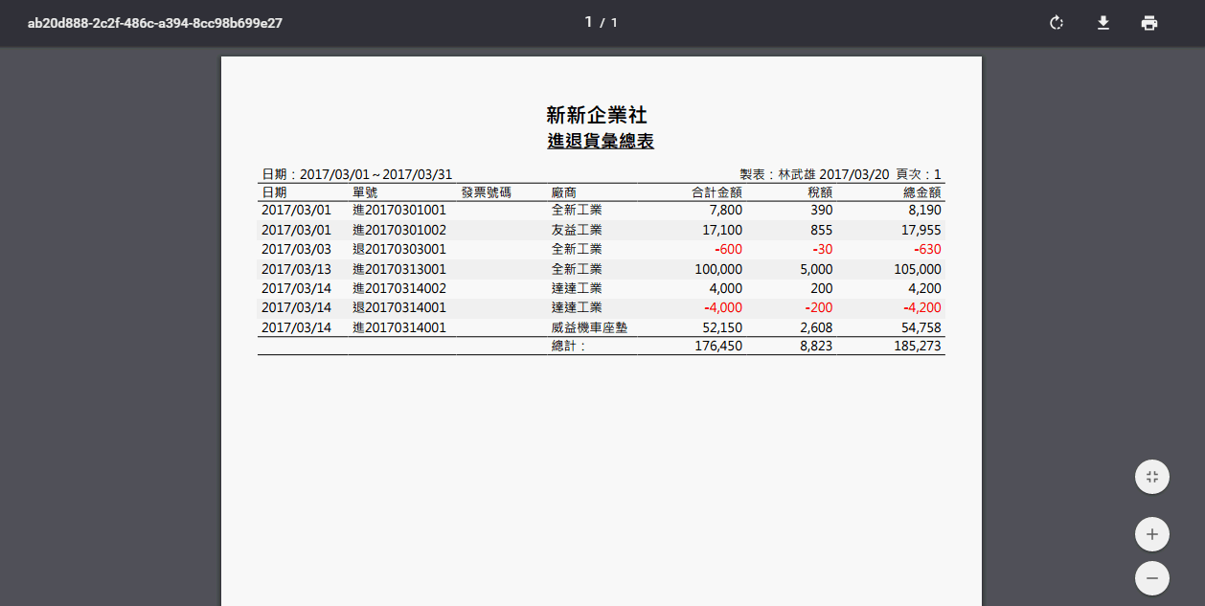The image size is (1205, 606).
Task: Click the red amount -4,000
Action: [x=723, y=307]
